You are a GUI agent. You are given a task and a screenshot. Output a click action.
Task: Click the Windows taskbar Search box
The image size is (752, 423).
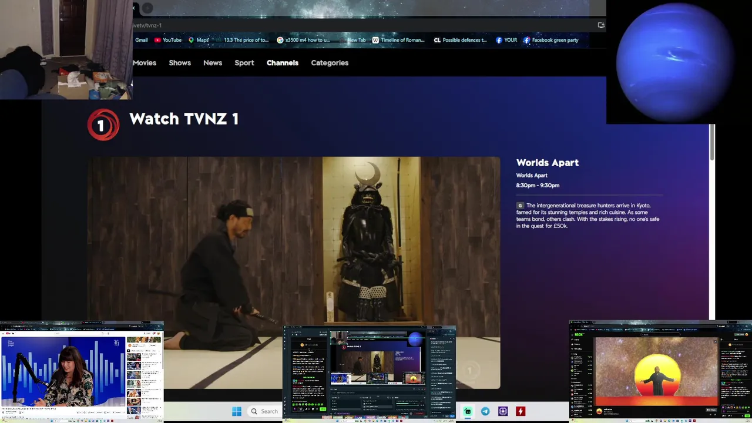click(264, 411)
